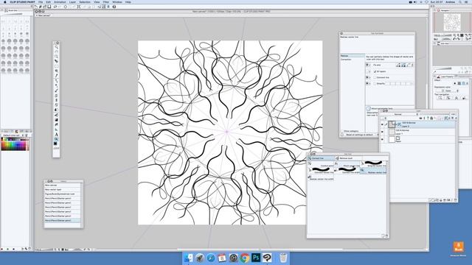Hide Layer 1 with its eye icon

tap(382, 132)
